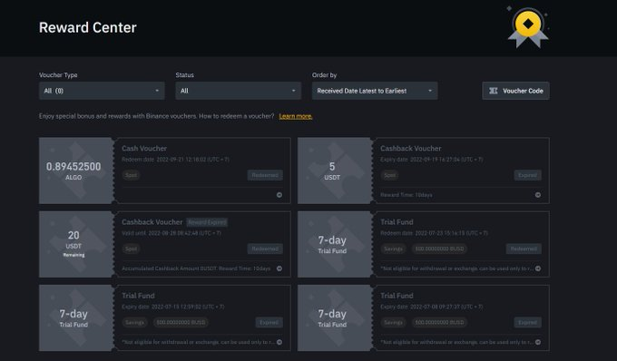Open the Voucher Type dropdown showing All (0)

click(102, 91)
